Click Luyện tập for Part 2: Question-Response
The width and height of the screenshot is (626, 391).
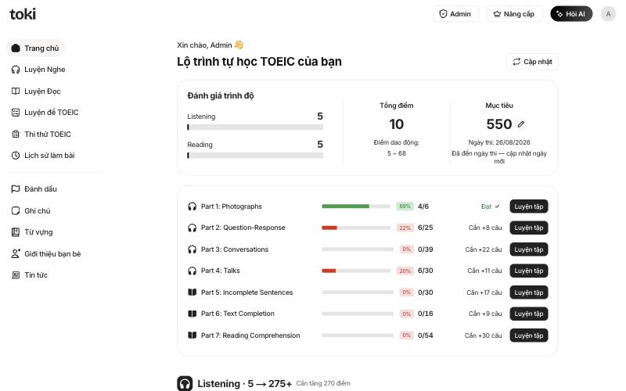(x=529, y=228)
